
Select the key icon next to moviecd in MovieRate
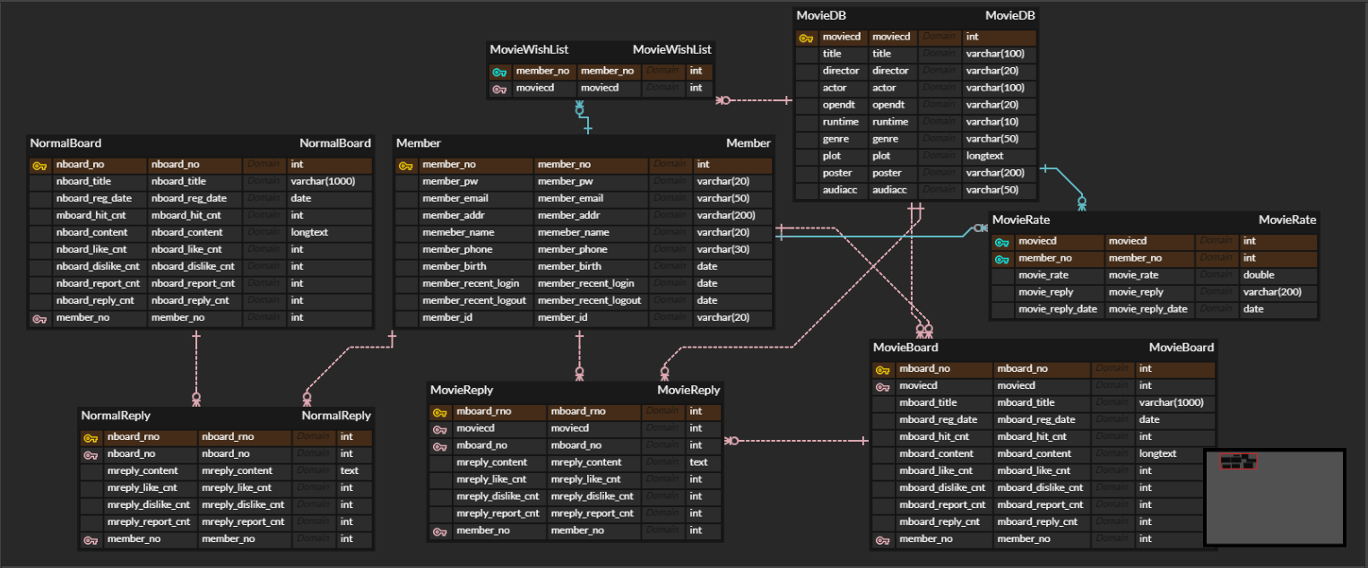pos(1004,241)
